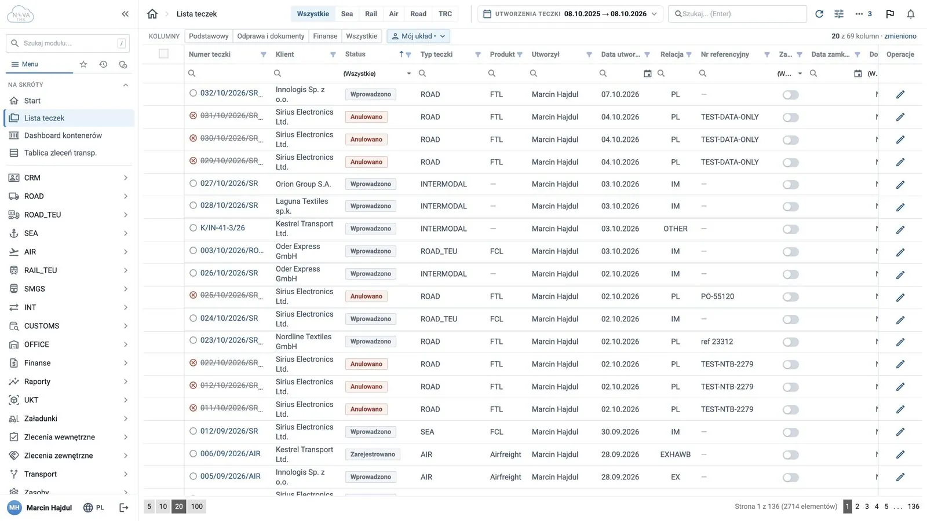Open the Status filter (Wszystkie) dropdown
927x521 pixels.
pos(377,74)
